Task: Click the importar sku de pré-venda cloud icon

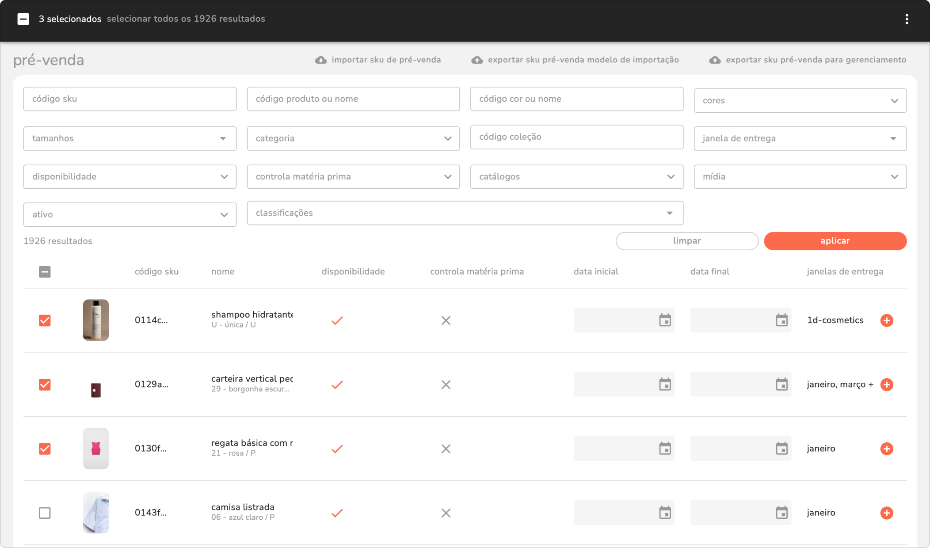Action: (321, 60)
